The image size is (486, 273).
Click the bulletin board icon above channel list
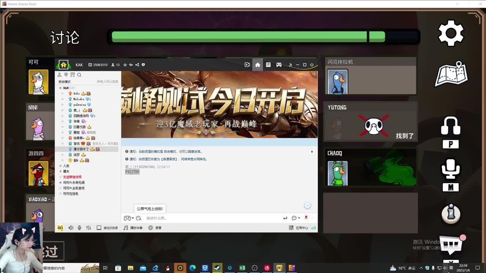point(73,75)
